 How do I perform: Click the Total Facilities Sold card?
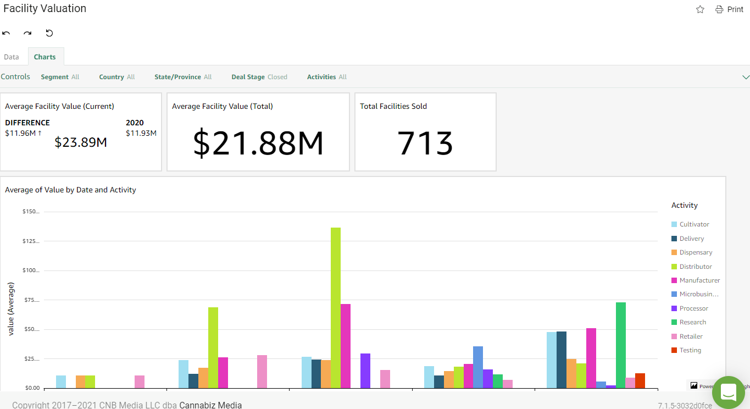425,132
